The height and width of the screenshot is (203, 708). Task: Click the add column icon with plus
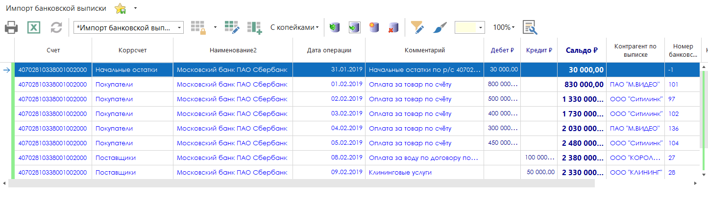255,28
